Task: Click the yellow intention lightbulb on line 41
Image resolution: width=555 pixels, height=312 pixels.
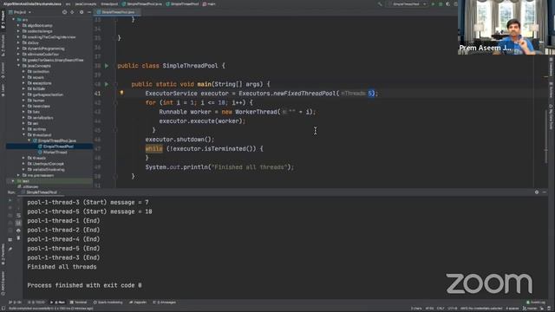Action: [121, 93]
